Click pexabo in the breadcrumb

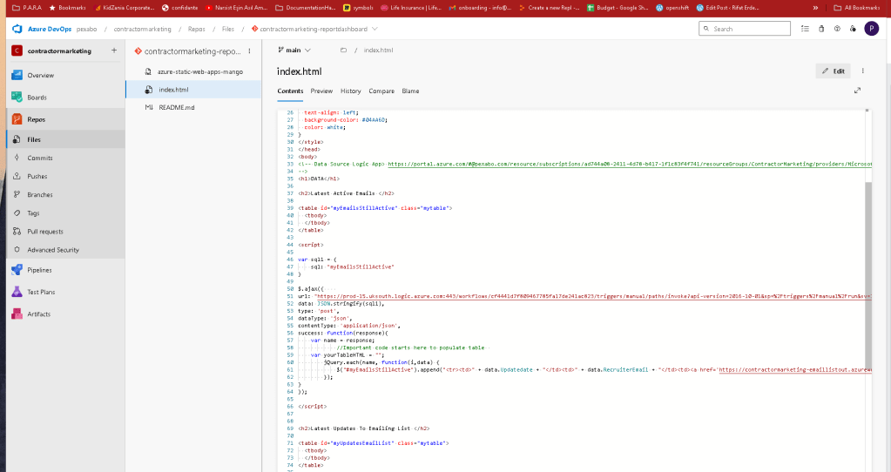tap(87, 29)
